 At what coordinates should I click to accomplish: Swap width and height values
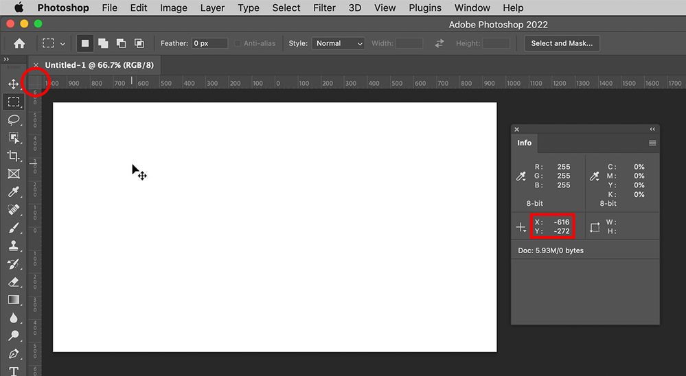tap(439, 43)
